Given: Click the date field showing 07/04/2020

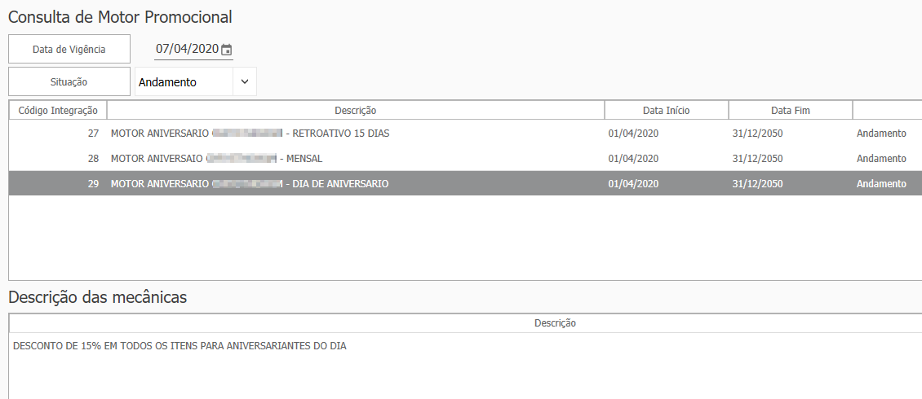Looking at the screenshot, I should [187, 49].
